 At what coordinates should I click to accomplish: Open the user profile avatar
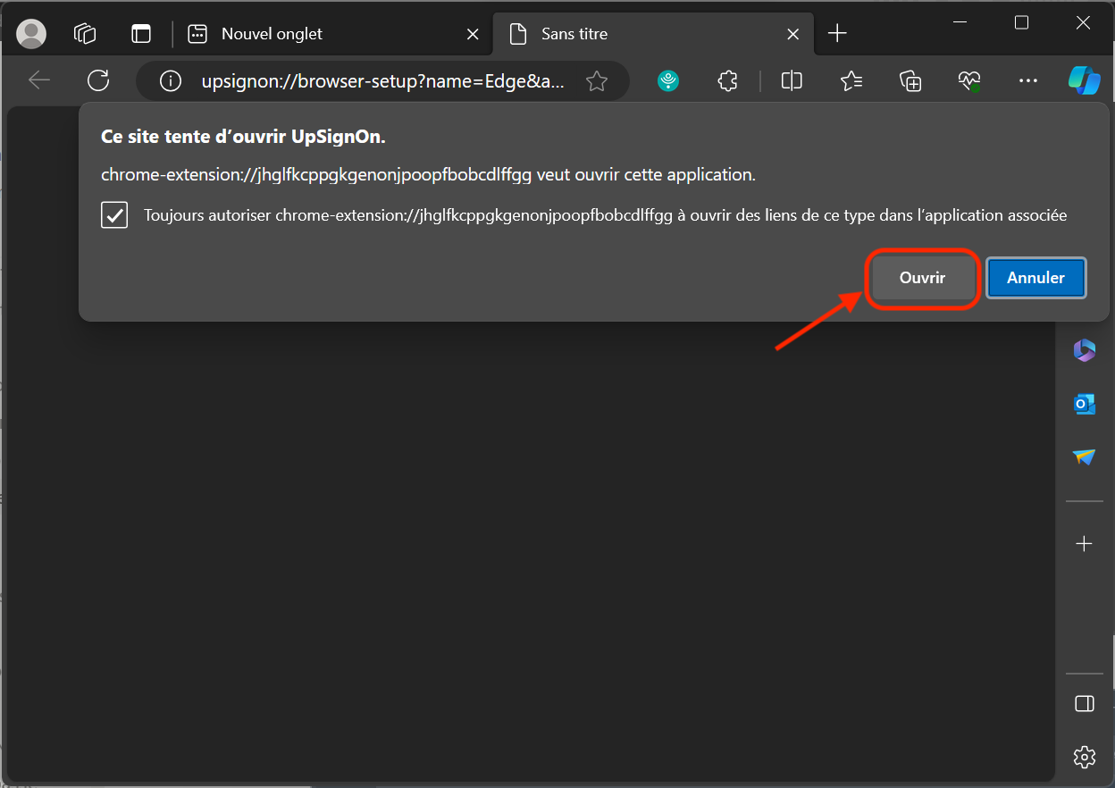click(31, 34)
